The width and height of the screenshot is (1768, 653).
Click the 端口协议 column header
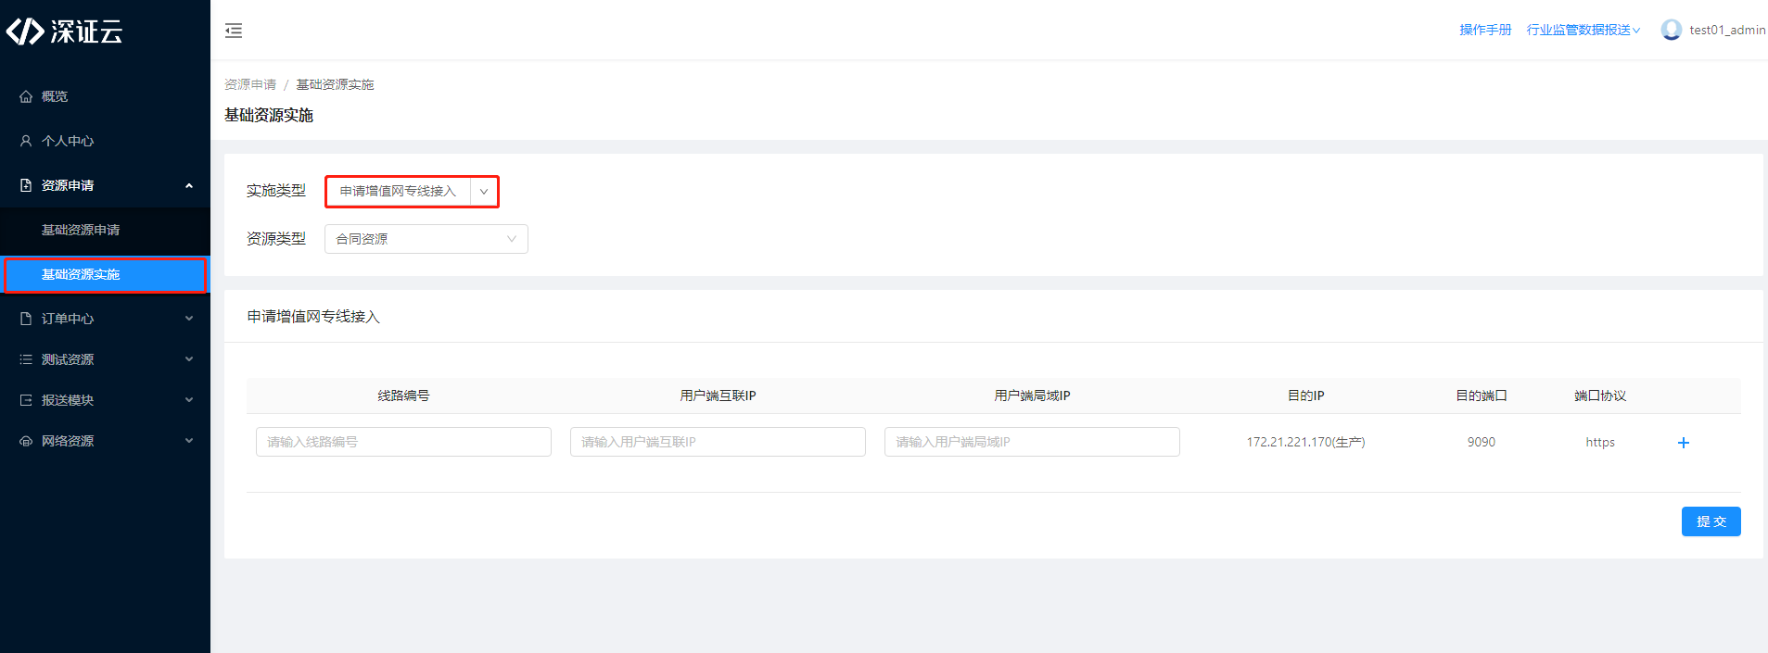[x=1600, y=396]
